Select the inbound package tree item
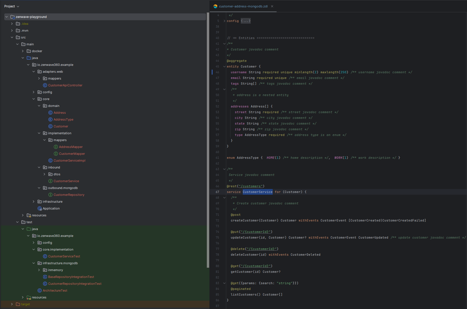This screenshot has height=309, width=467. [54, 167]
